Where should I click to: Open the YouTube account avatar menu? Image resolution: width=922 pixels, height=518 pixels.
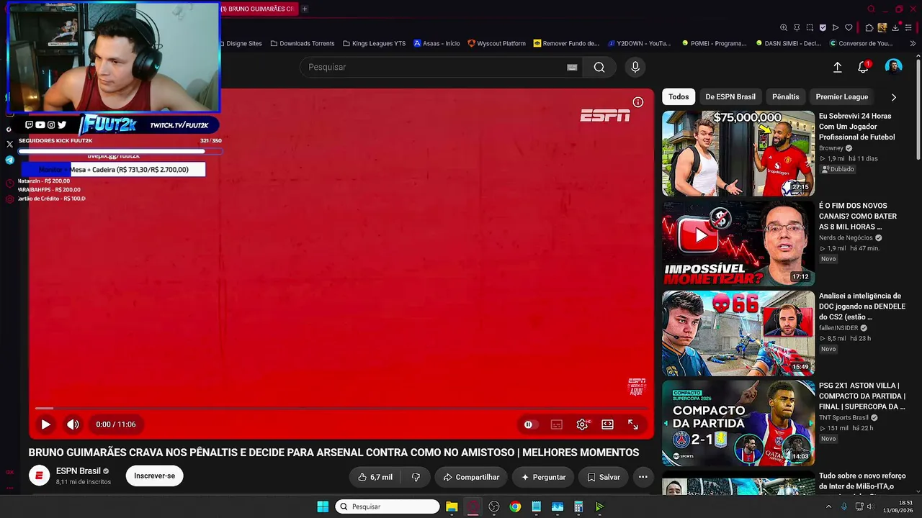[x=893, y=67]
